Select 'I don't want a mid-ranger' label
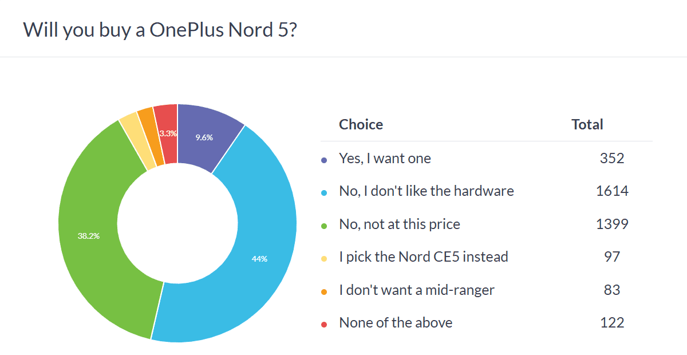The height and width of the screenshot is (355, 687). [417, 290]
